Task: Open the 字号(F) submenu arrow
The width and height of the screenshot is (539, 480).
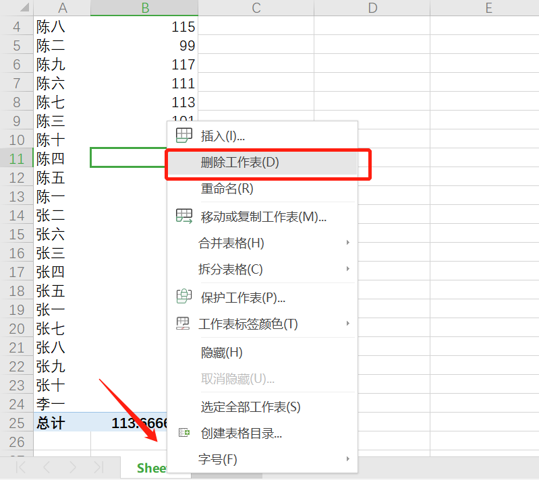Action: 348,459
